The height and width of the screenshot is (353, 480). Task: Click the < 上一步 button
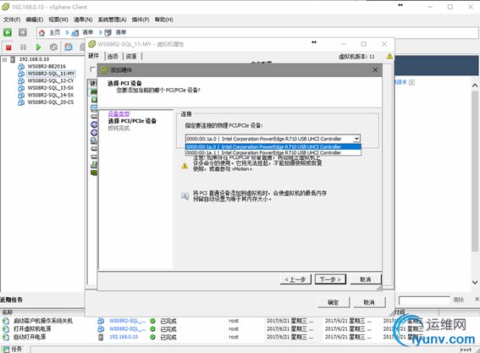tap(295, 279)
